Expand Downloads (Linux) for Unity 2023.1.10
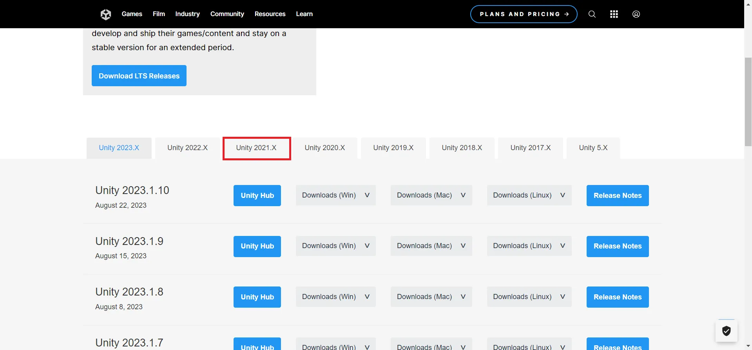This screenshot has width=752, height=350. (x=529, y=195)
